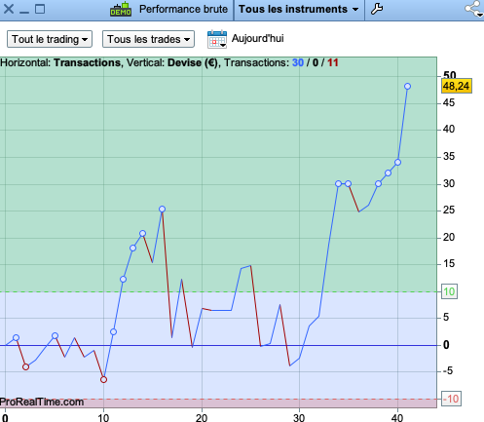Open the calendar date picker icon
This screenshot has height=422, width=484.
click(x=217, y=39)
